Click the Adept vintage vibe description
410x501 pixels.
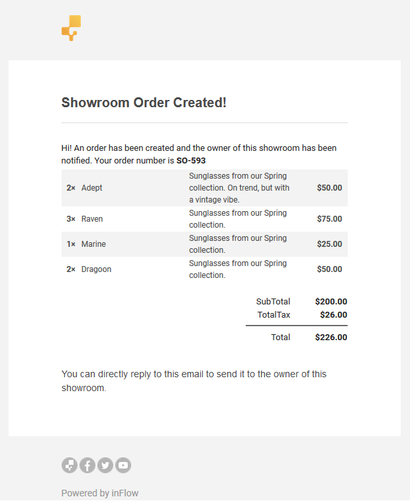coord(239,188)
